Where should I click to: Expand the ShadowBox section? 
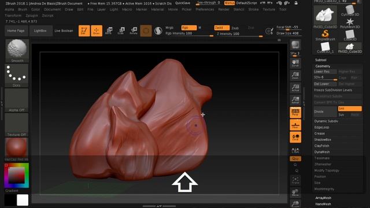tap(323, 140)
